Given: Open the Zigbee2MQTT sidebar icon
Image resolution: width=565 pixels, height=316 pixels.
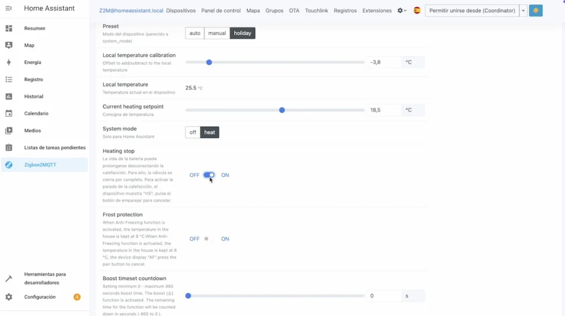Looking at the screenshot, I should point(9,165).
